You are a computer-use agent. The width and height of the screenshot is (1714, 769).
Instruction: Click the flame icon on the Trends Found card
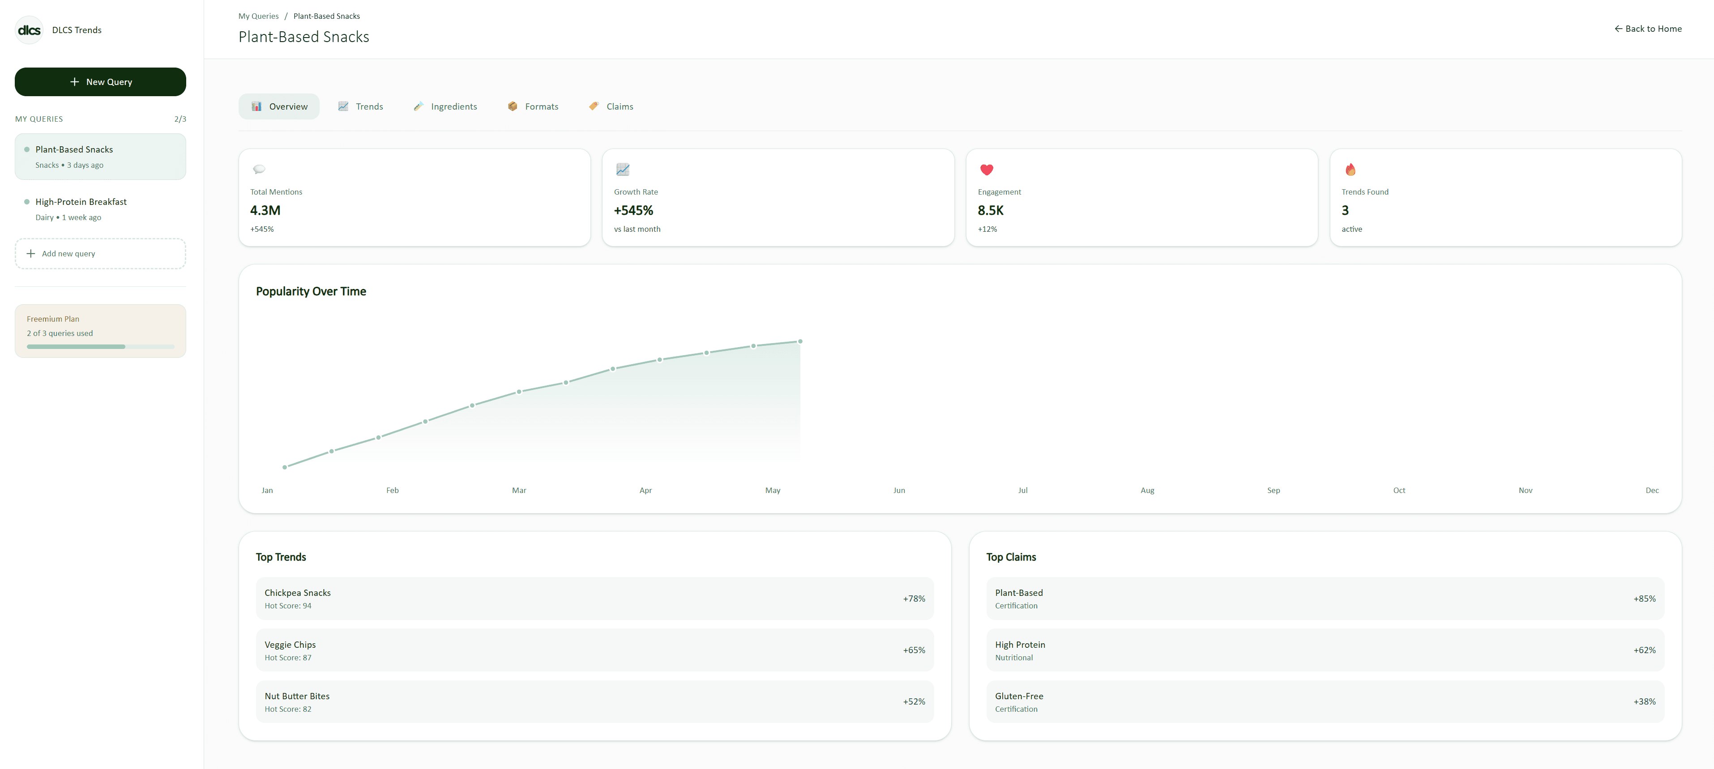[x=1350, y=169]
